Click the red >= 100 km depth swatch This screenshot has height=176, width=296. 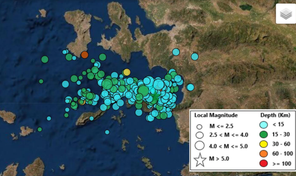[x=263, y=163]
